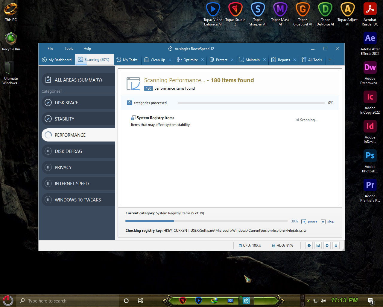Select the Ultimate Windows desktop icon
Image resolution: width=383 pixels, height=307 pixels.
click(11, 73)
